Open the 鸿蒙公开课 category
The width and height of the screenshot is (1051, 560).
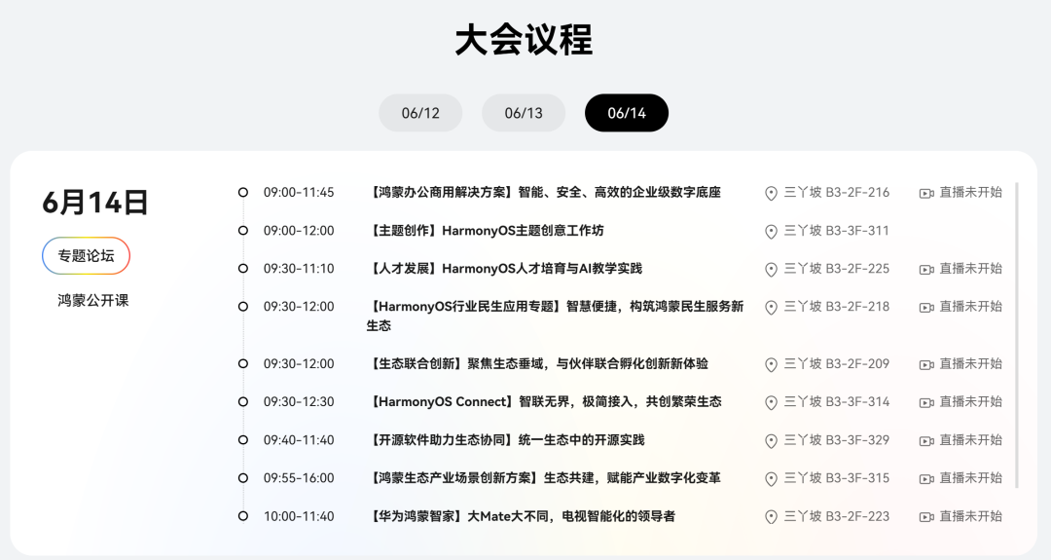point(93,301)
